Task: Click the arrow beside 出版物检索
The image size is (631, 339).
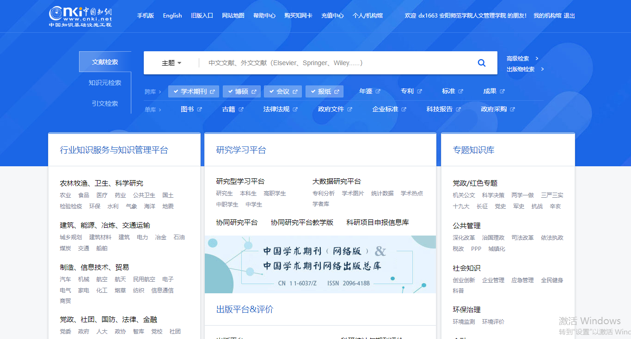Action: [542, 69]
